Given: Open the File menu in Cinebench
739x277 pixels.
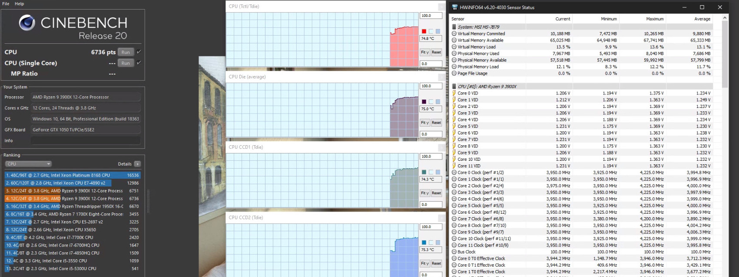Looking at the screenshot, I should [x=6, y=3].
